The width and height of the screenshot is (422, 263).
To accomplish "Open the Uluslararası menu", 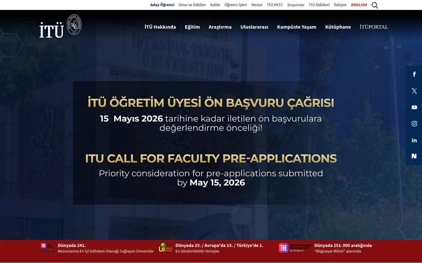I will [254, 27].
